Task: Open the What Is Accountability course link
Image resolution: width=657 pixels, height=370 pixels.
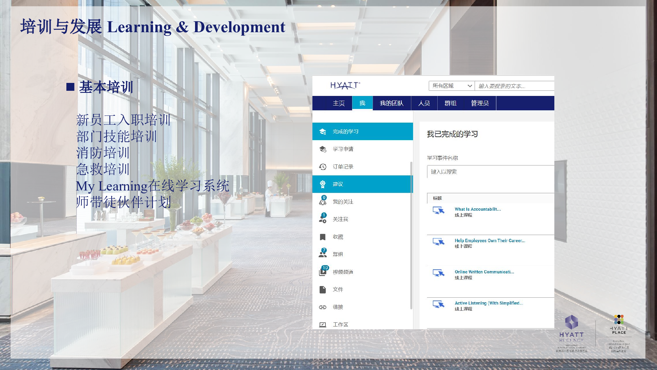Action: 477,209
